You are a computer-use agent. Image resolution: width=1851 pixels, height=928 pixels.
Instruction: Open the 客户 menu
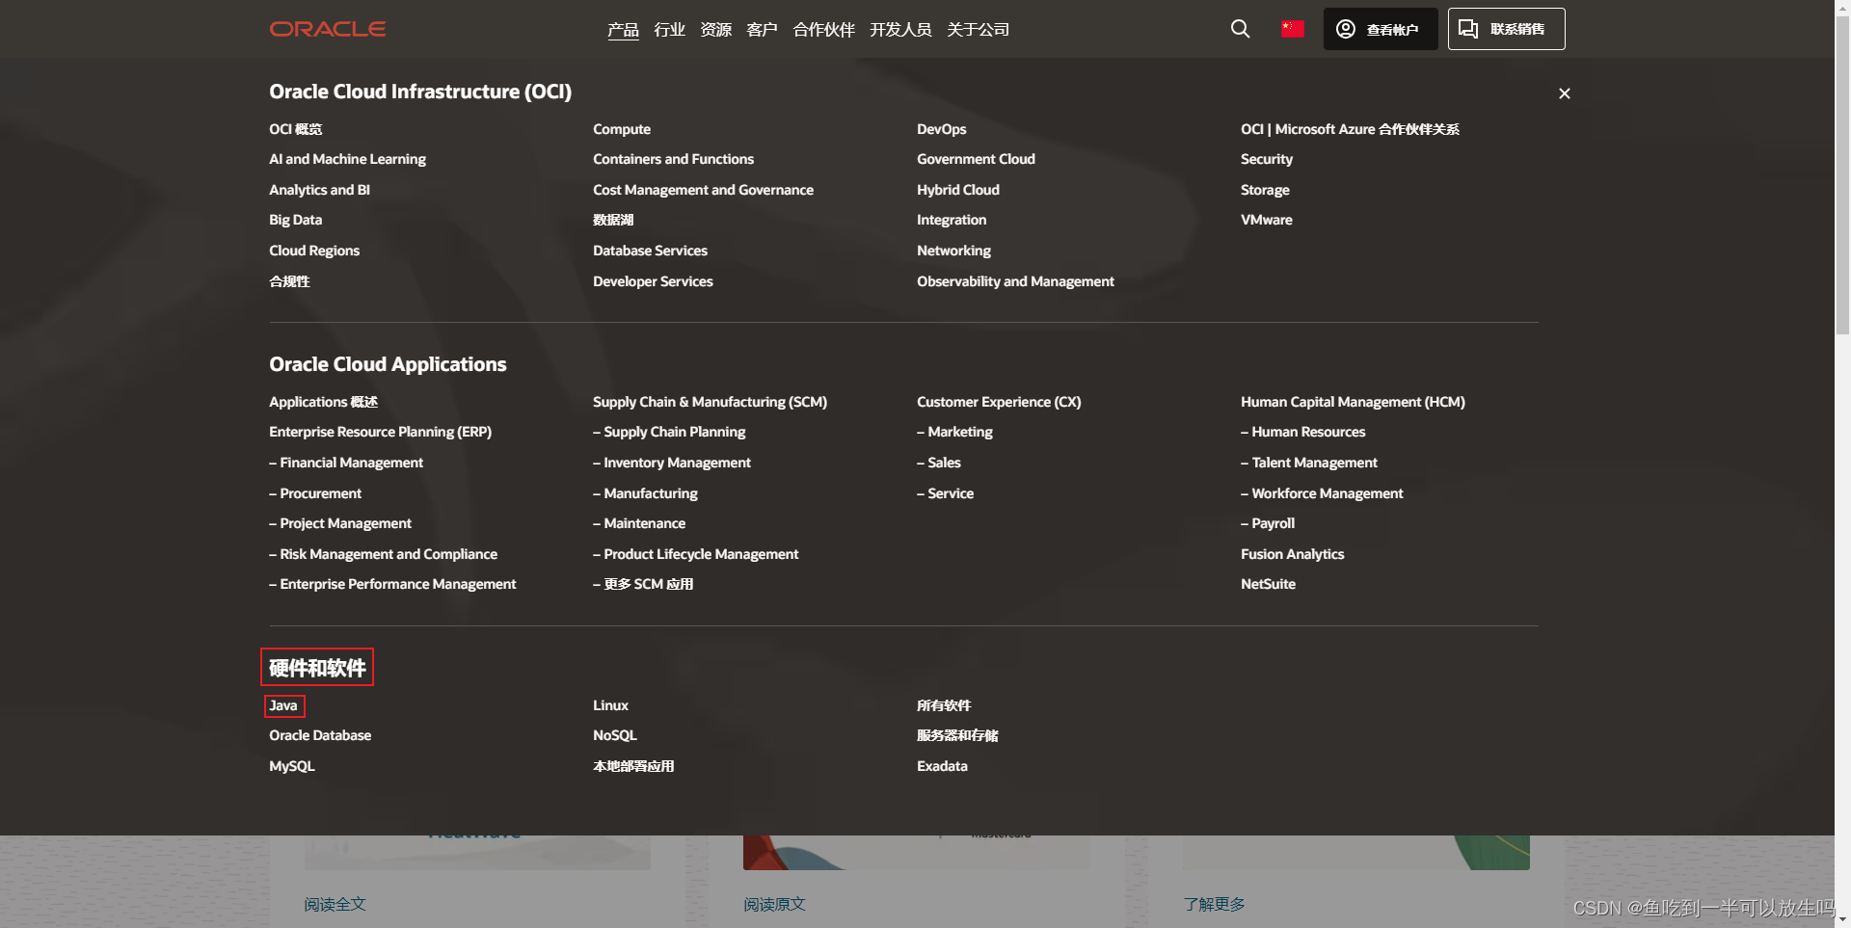pyautogui.click(x=762, y=30)
